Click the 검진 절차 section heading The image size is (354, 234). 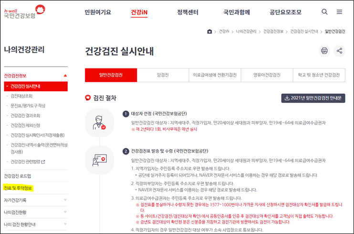(x=105, y=98)
